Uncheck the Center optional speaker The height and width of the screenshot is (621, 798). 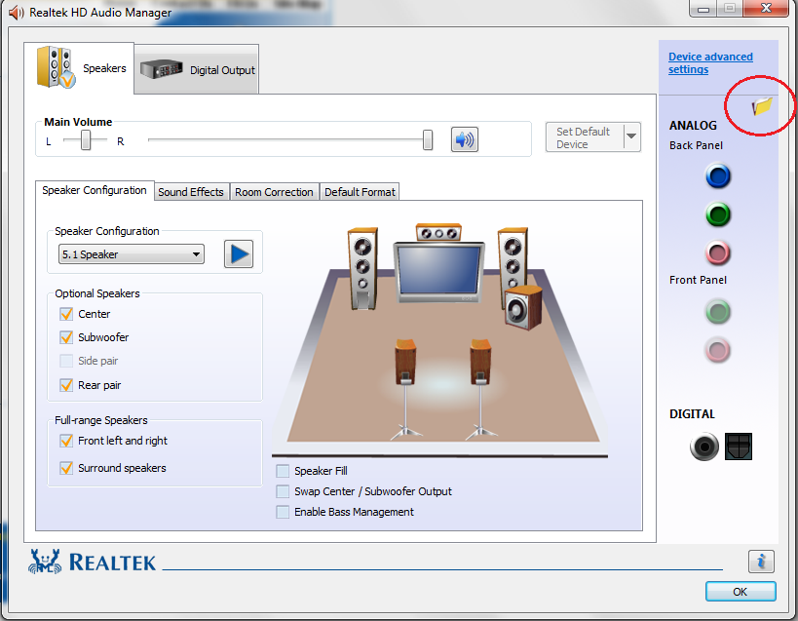pyautogui.click(x=66, y=314)
